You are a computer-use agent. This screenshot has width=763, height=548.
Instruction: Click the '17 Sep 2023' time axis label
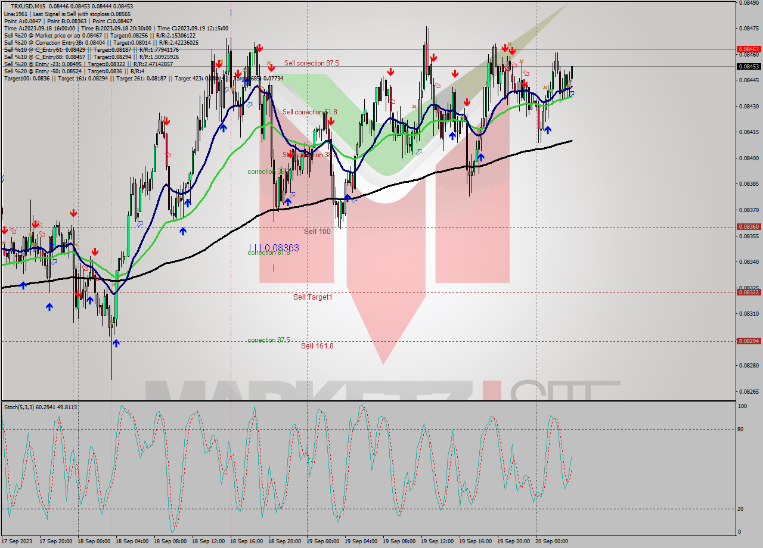coord(17,541)
